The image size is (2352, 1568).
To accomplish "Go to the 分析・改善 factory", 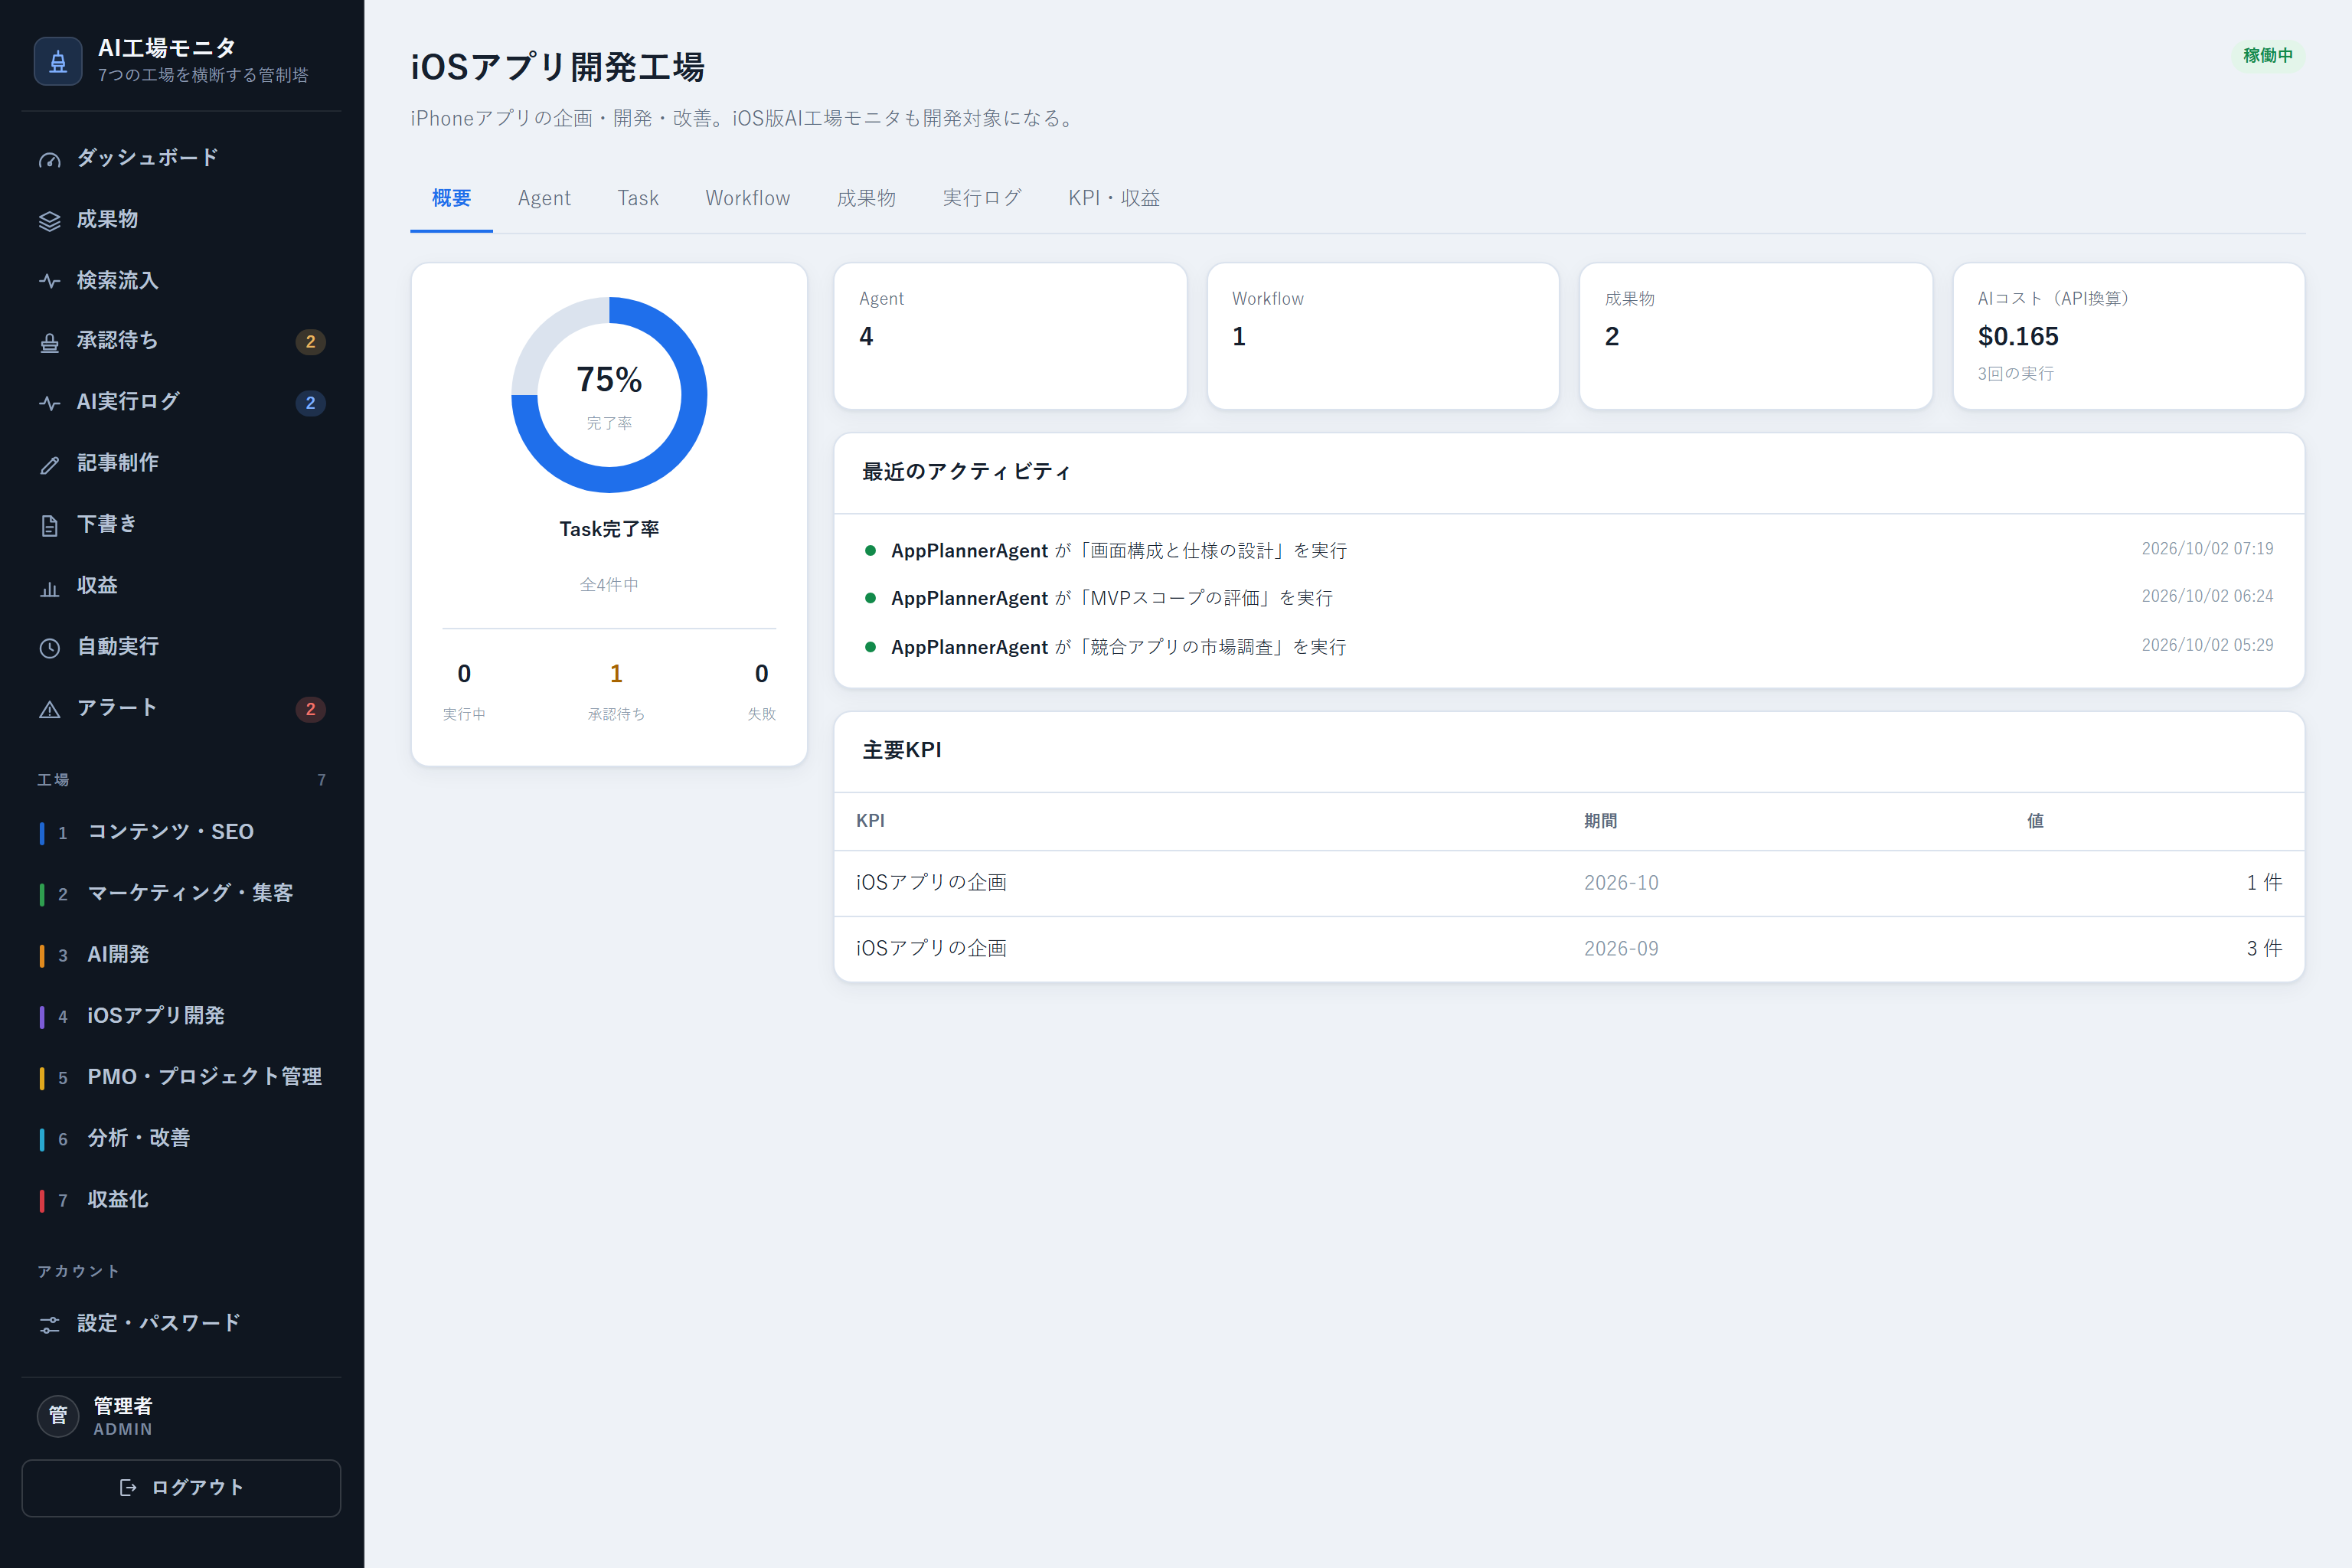I will (x=181, y=1138).
